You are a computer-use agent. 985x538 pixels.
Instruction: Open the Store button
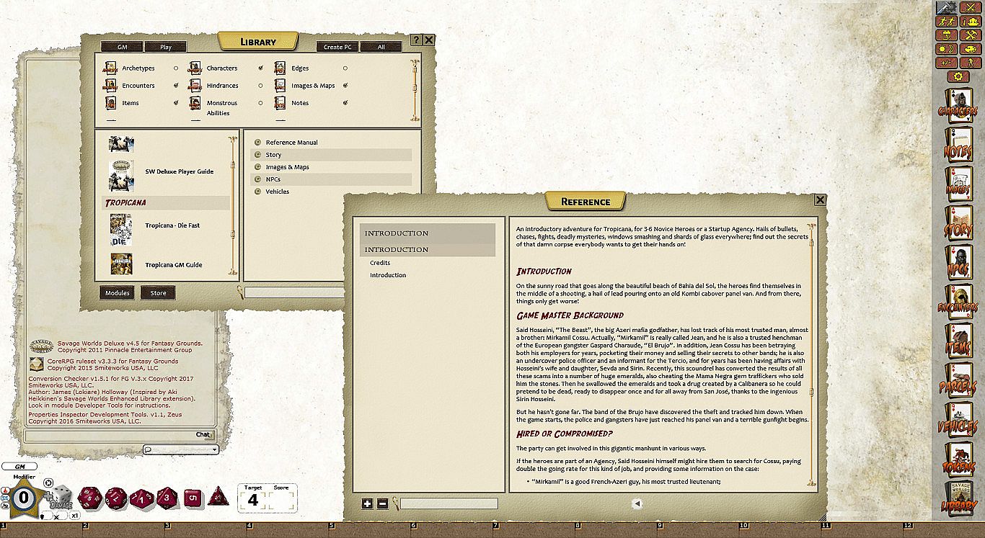click(x=158, y=293)
